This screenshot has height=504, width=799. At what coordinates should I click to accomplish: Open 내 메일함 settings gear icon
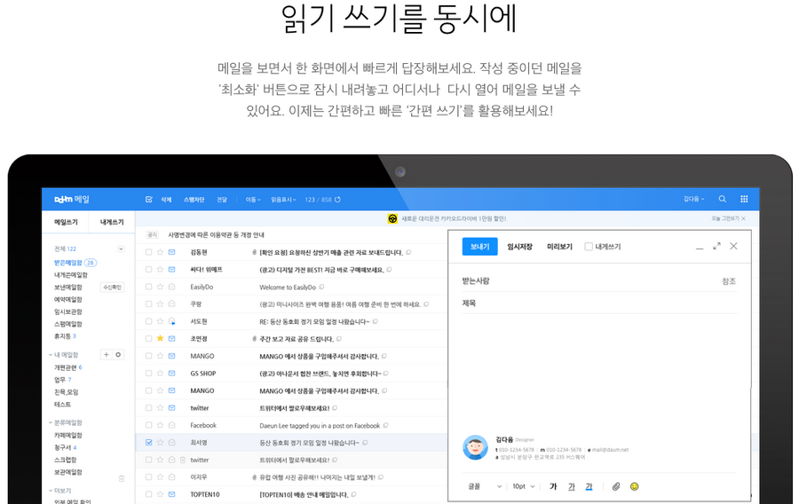(118, 354)
